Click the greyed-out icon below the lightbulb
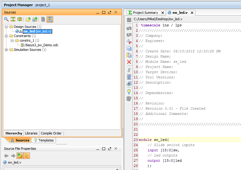Screen dimensions: 241x170 point(129,99)
